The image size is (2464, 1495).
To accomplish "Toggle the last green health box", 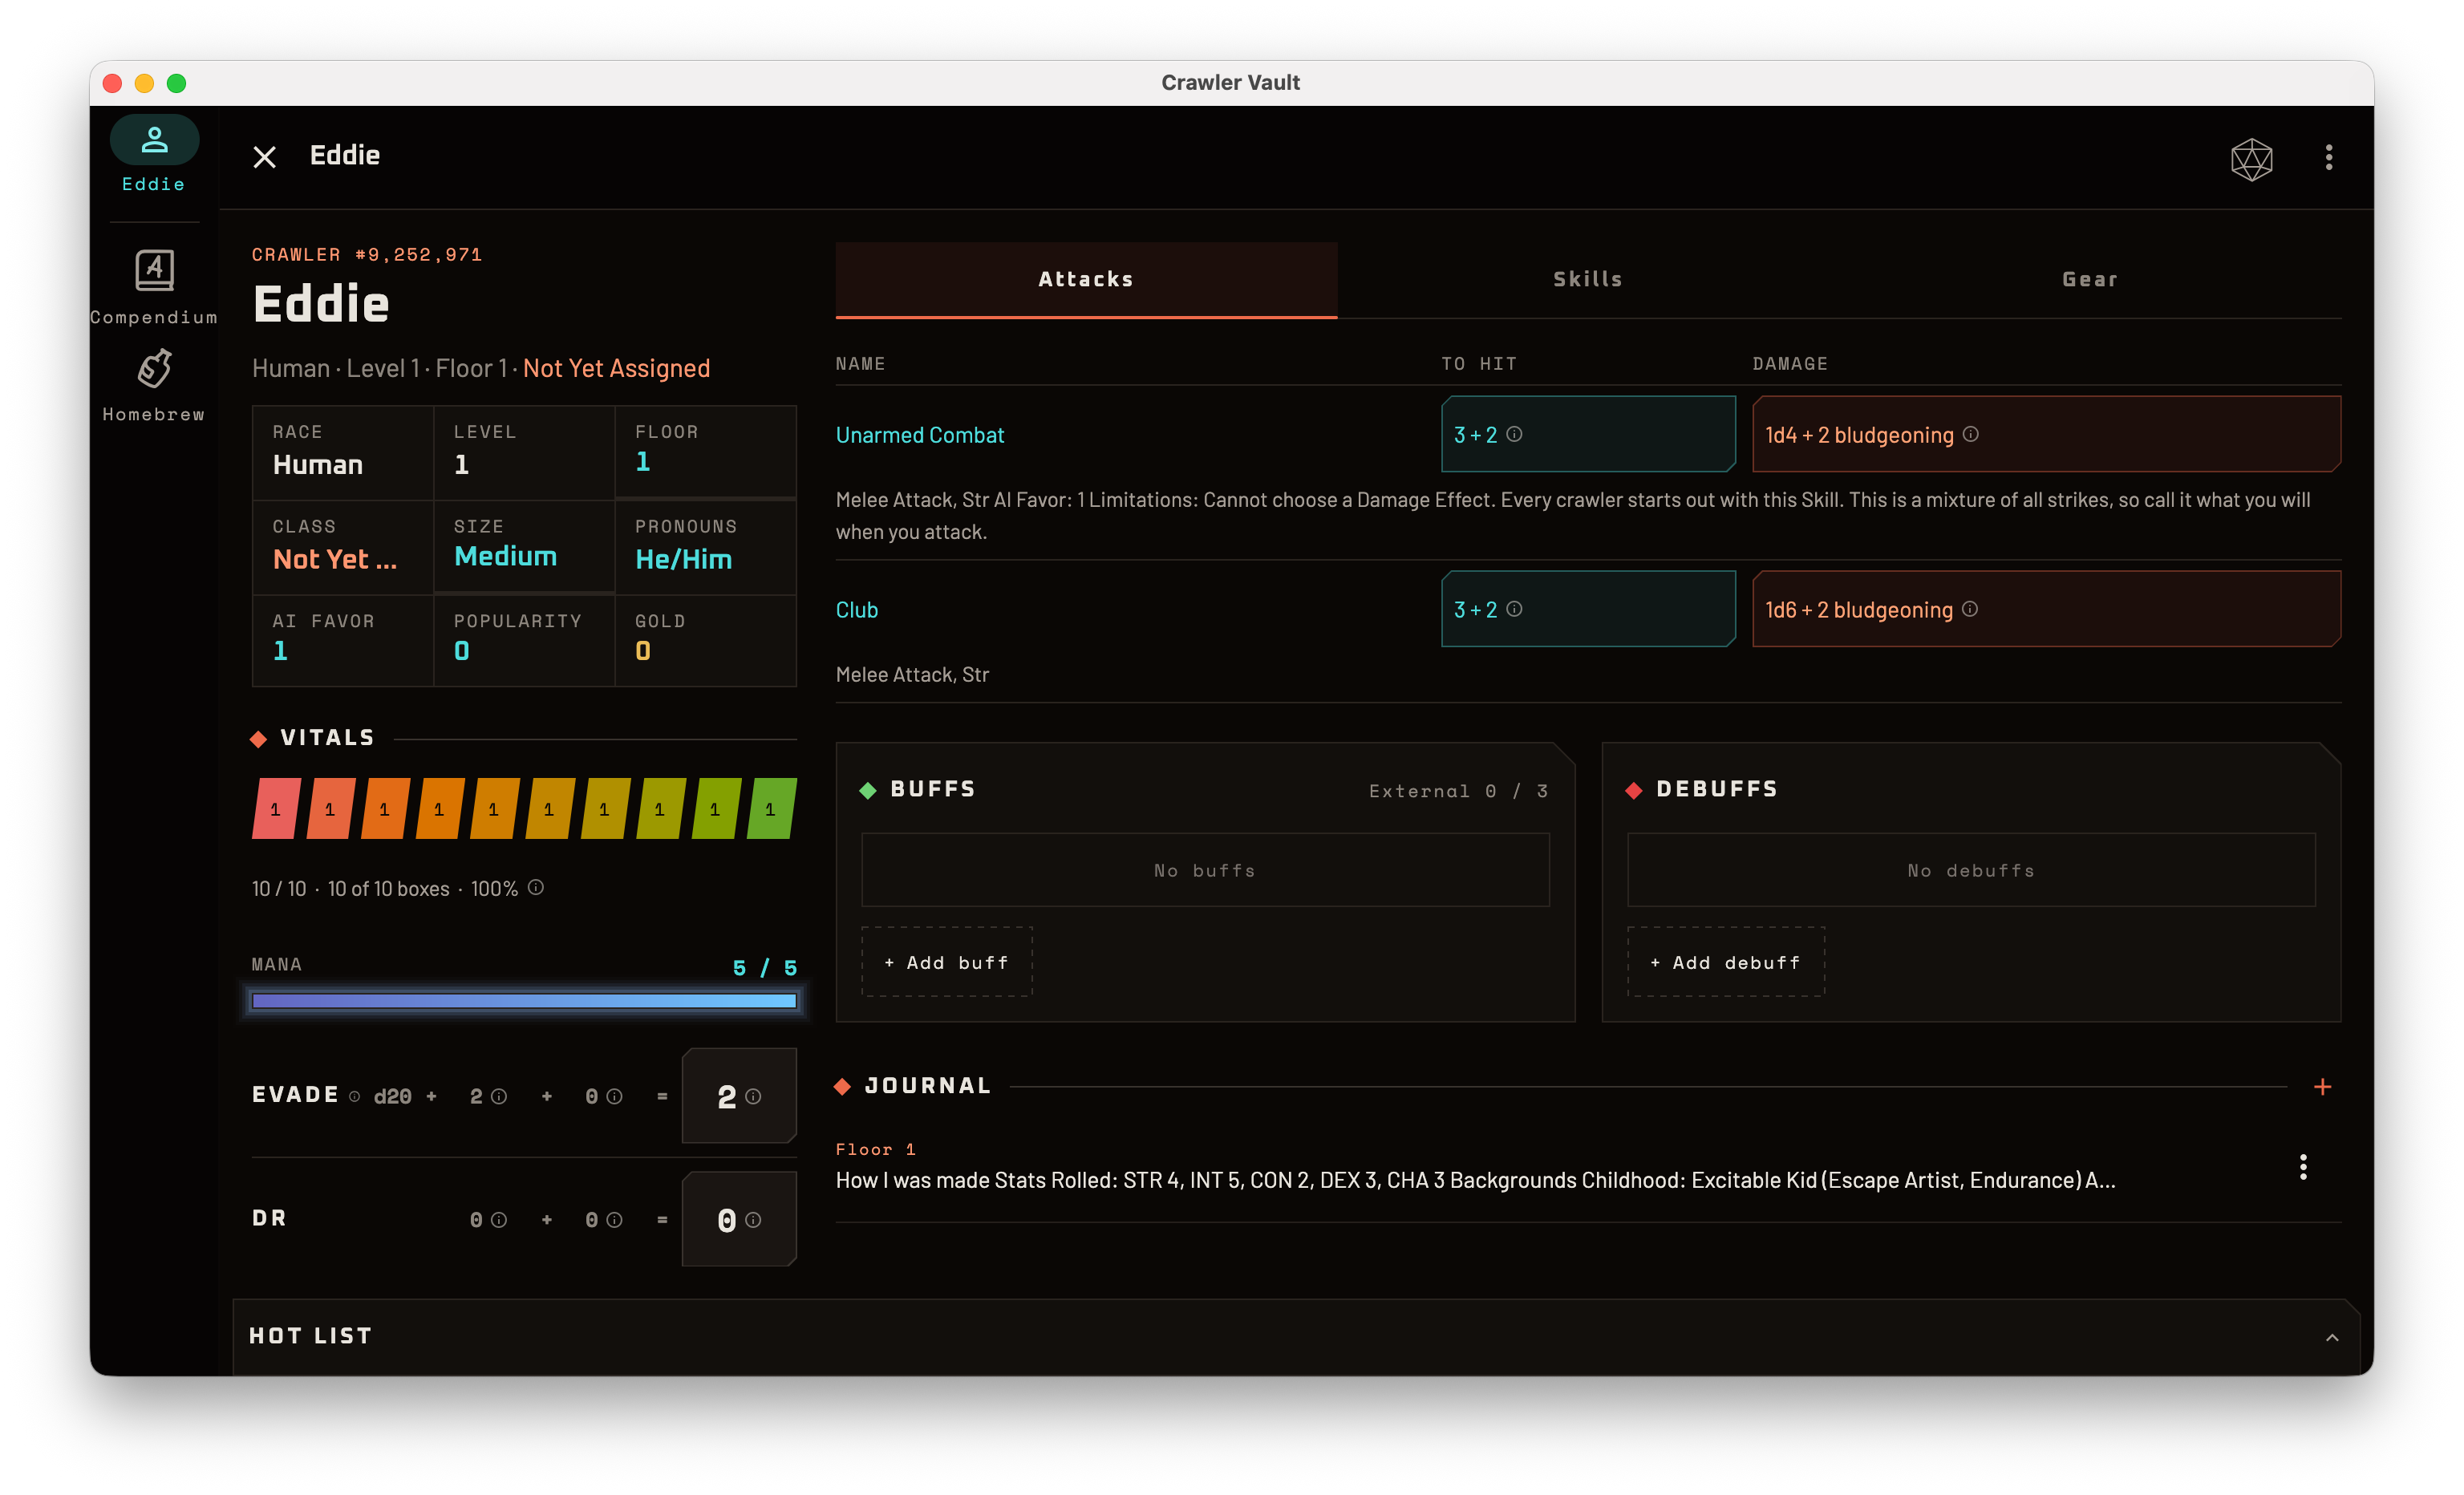I will 771,808.
